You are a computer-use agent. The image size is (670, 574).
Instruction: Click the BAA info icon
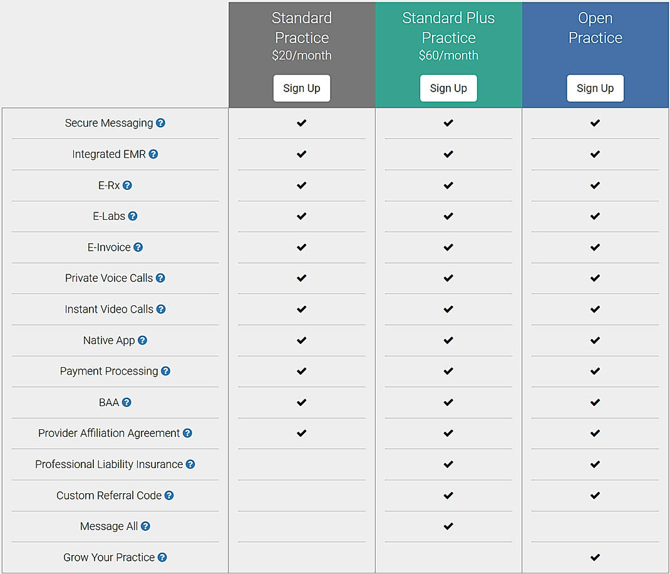(128, 402)
